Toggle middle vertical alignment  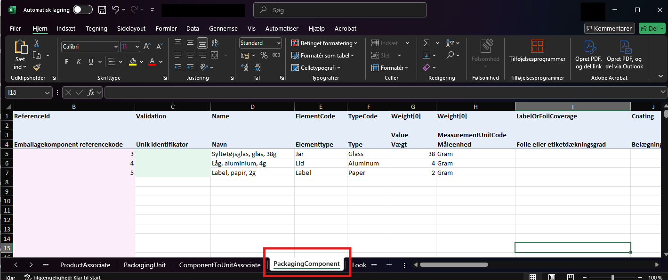190,43
